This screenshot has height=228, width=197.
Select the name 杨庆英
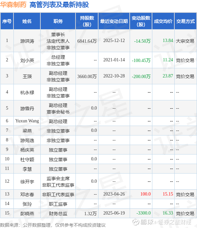27,150
